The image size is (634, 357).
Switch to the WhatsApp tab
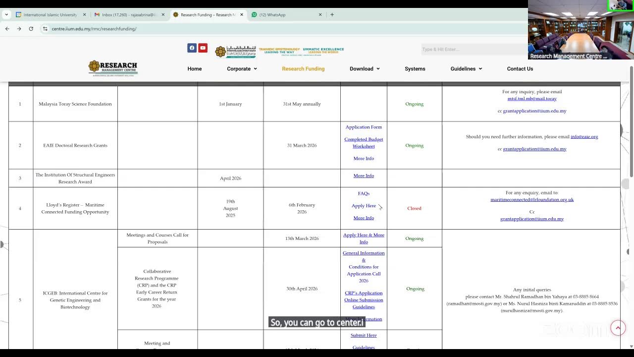[286, 15]
